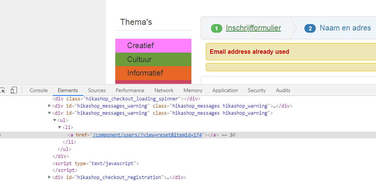Image resolution: width=376 pixels, height=182 pixels.
Task: Activate the inspect element picker icon
Action: tap(2, 90)
